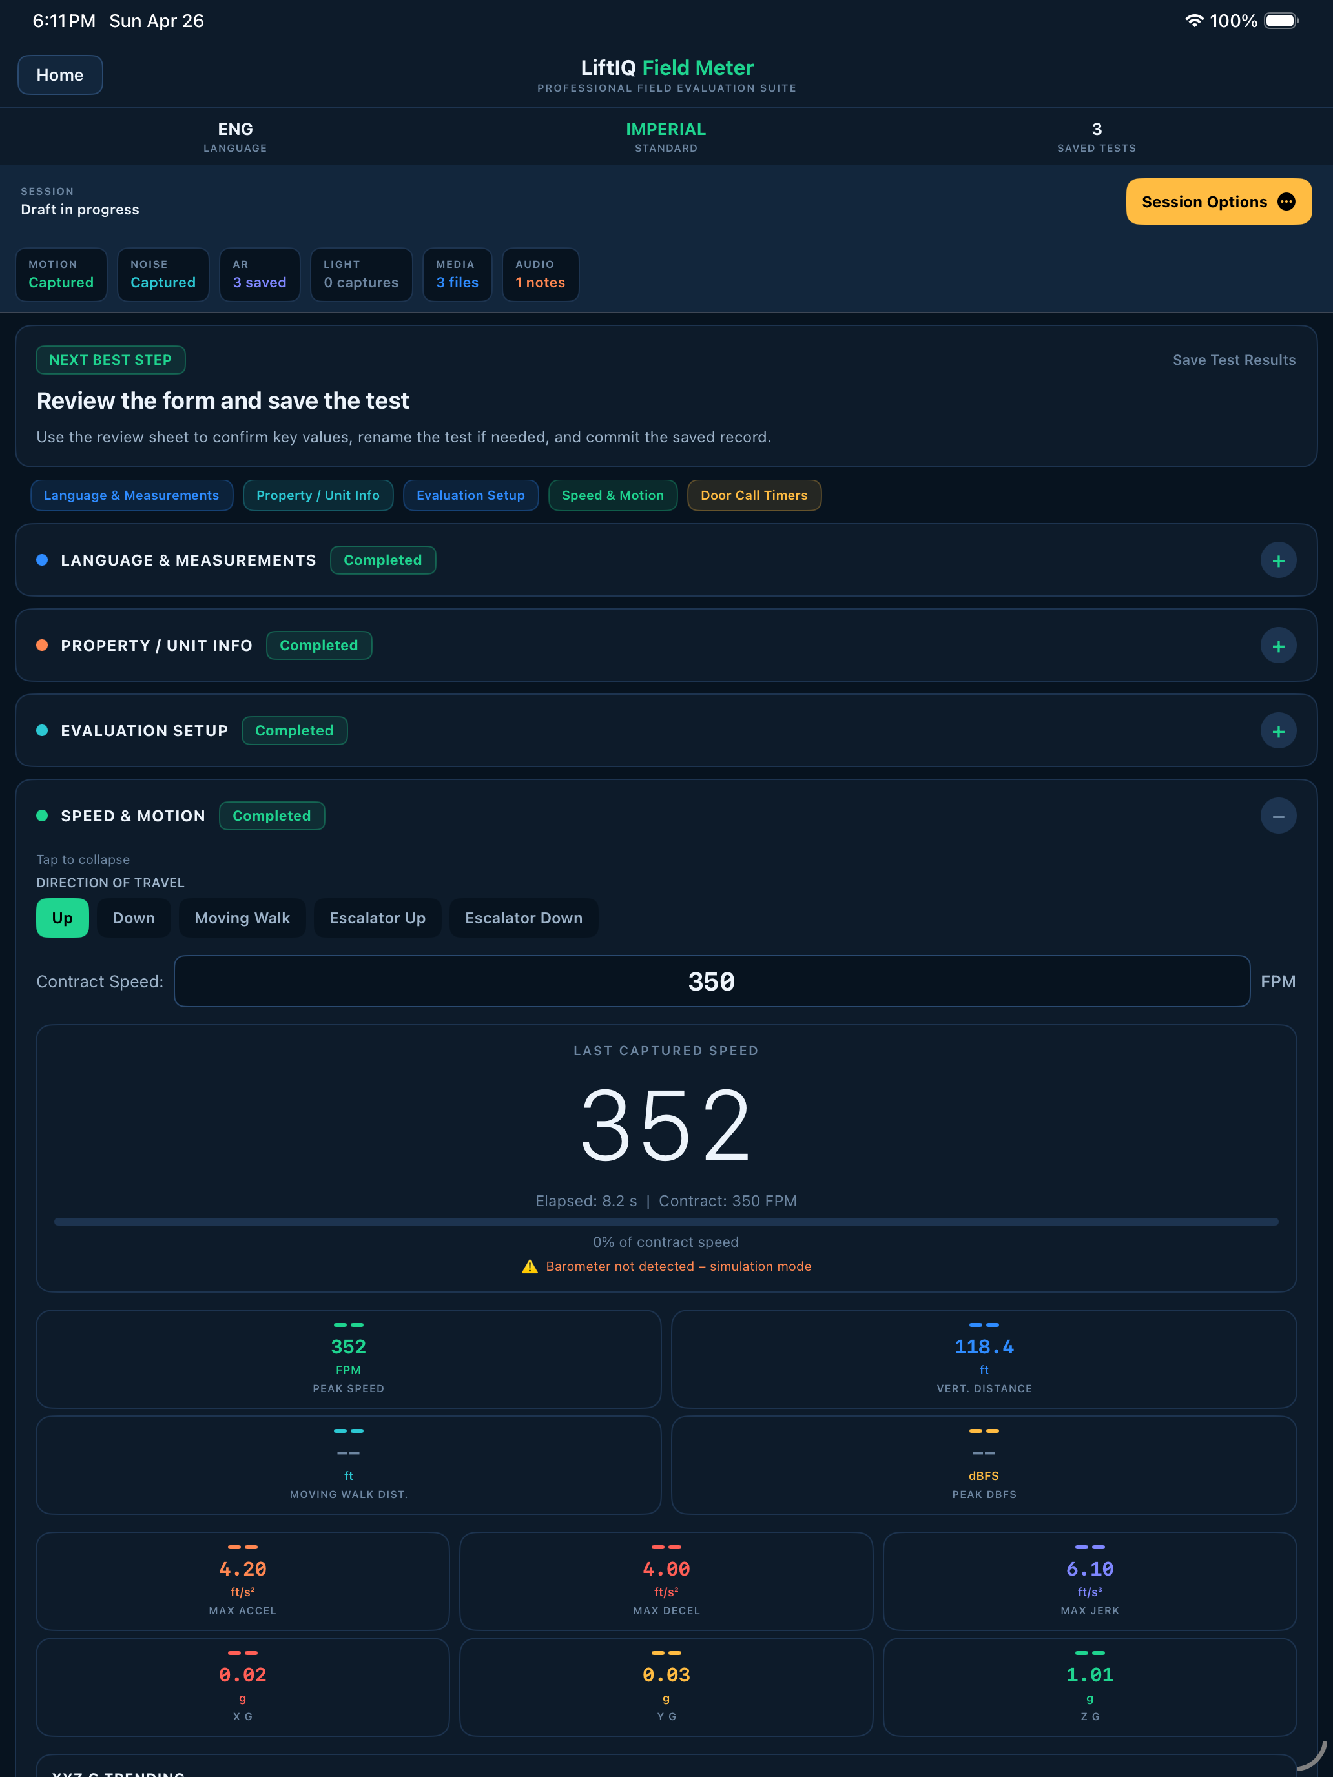
Task: Tap the battery status icon
Action: tap(1281, 21)
